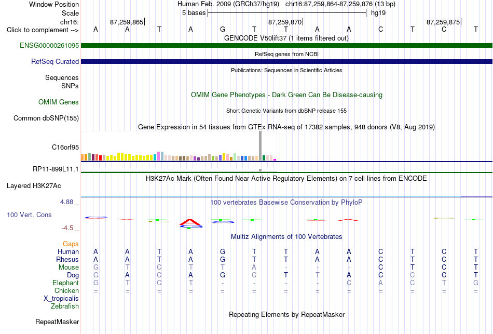493x334 pixels.
Task: Click the Window Position label
Action: (x=54, y=4)
